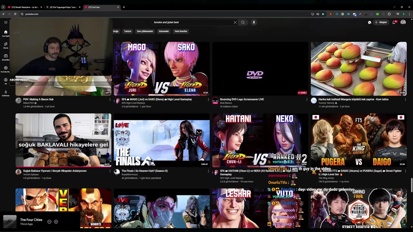
Task: Click The Four Cities album art
Action: coord(10,222)
